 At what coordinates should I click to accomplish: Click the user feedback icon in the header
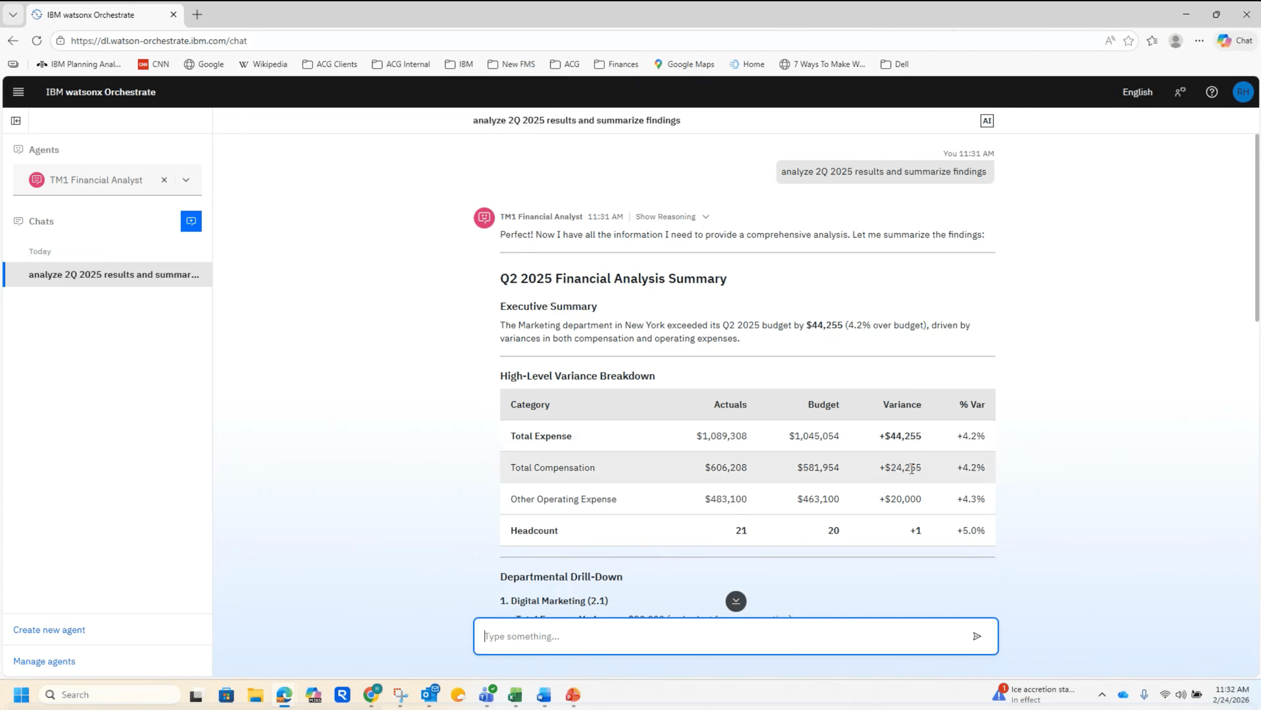[x=1180, y=92]
